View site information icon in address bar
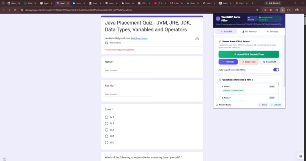 tap(22, 10)
